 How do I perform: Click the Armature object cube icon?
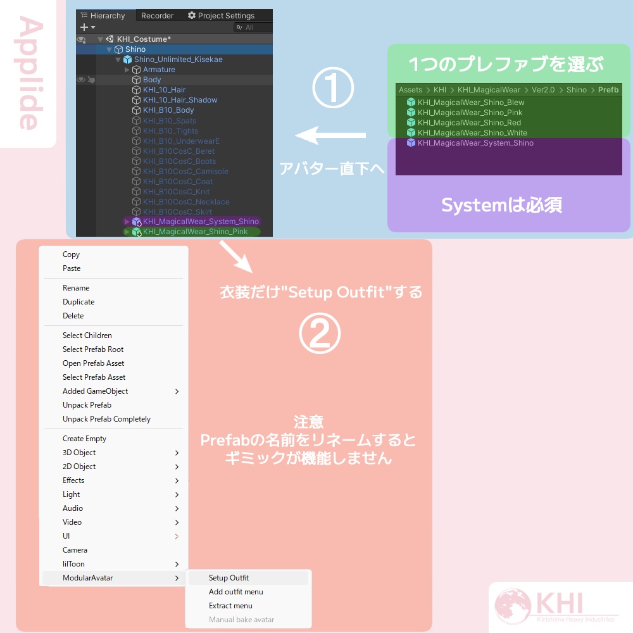point(137,70)
